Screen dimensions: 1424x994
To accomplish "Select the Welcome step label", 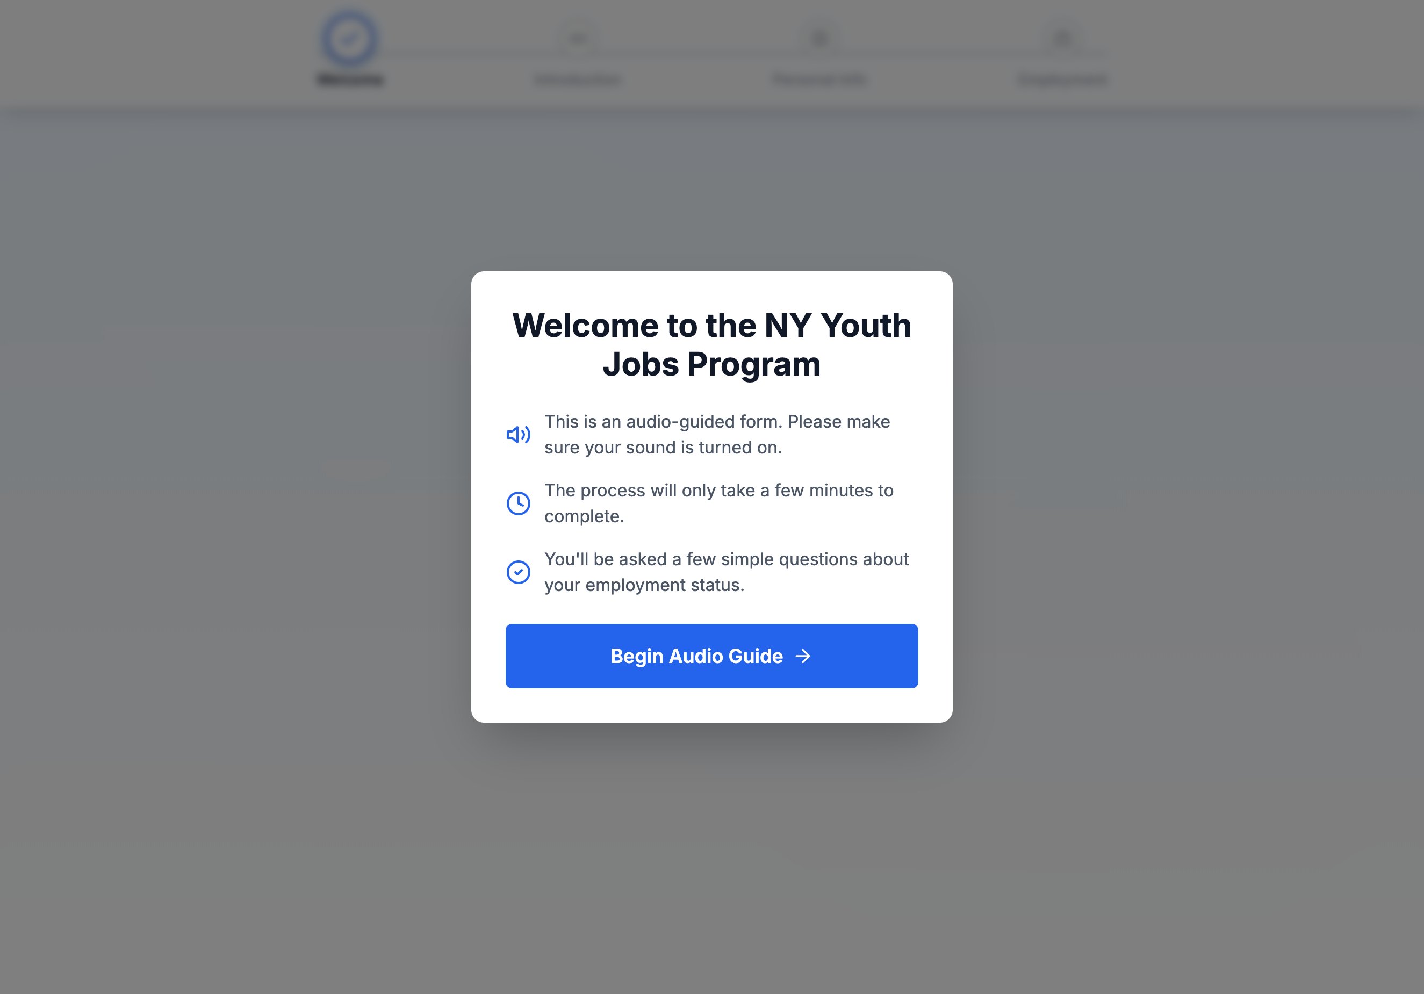I will point(350,80).
